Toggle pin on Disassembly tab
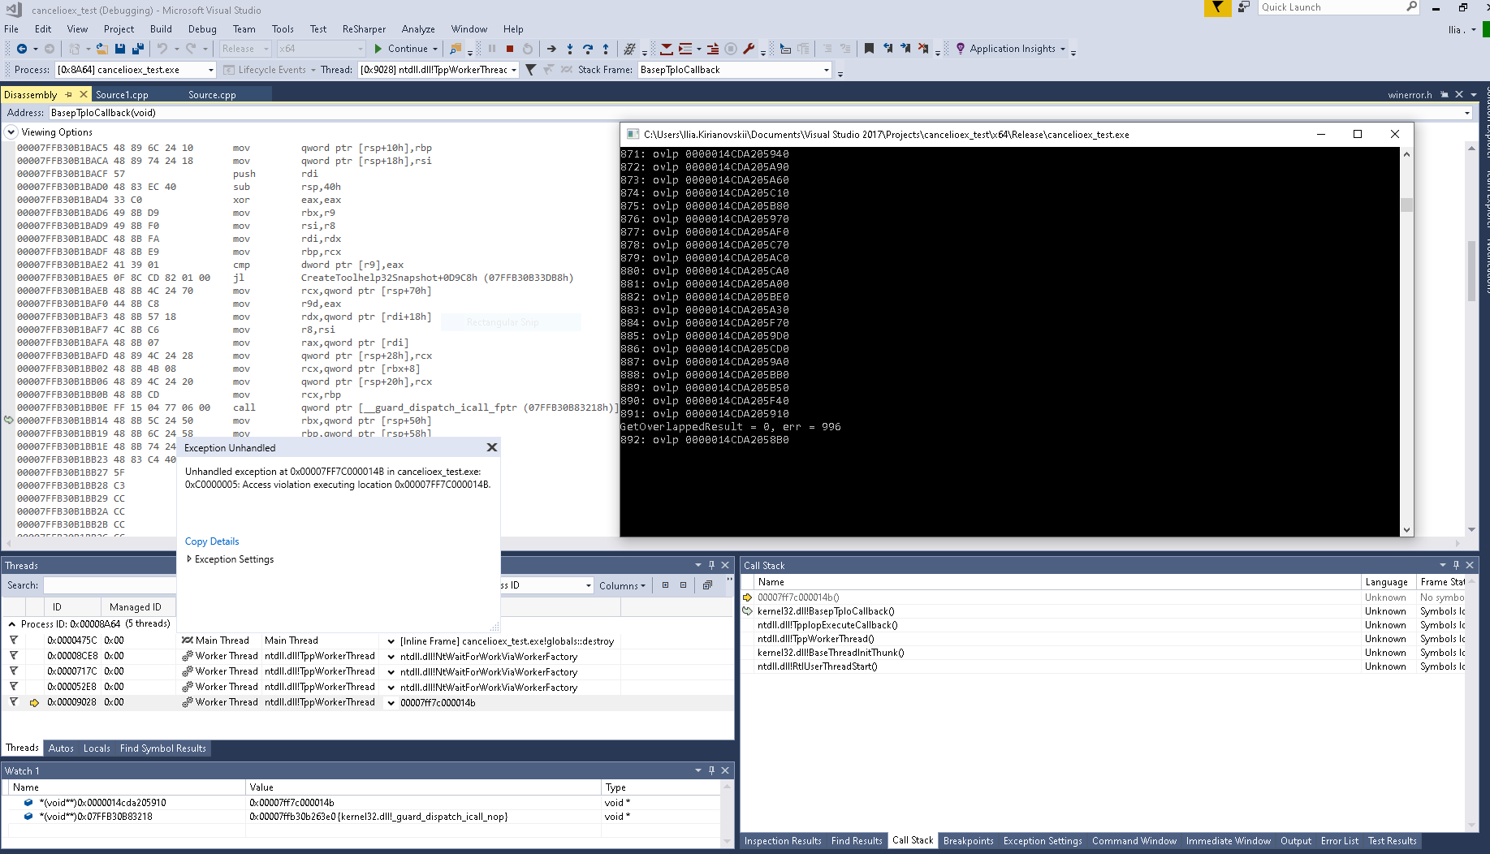1490x854 pixels. [x=69, y=94]
